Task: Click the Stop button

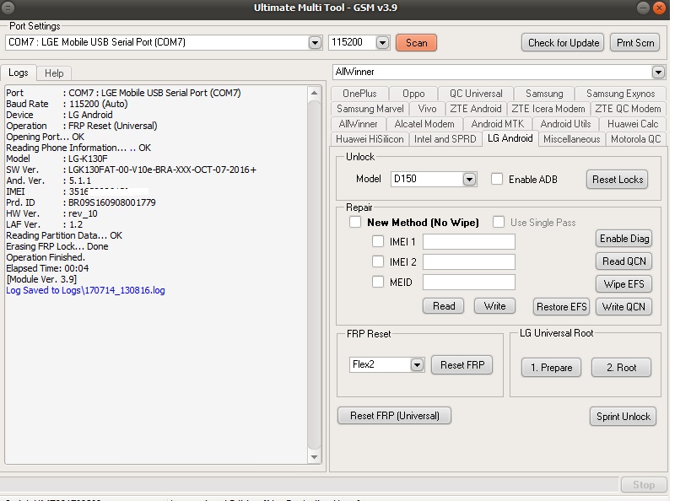Action: click(644, 485)
